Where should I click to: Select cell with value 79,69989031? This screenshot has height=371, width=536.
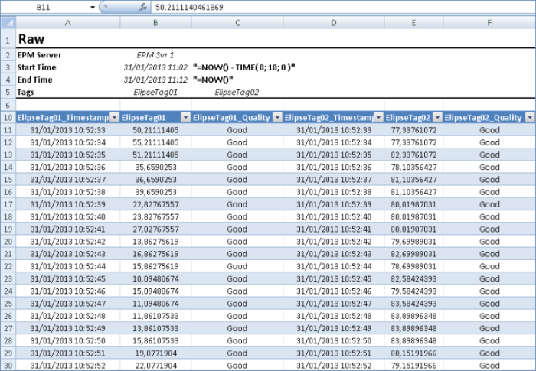[413, 242]
